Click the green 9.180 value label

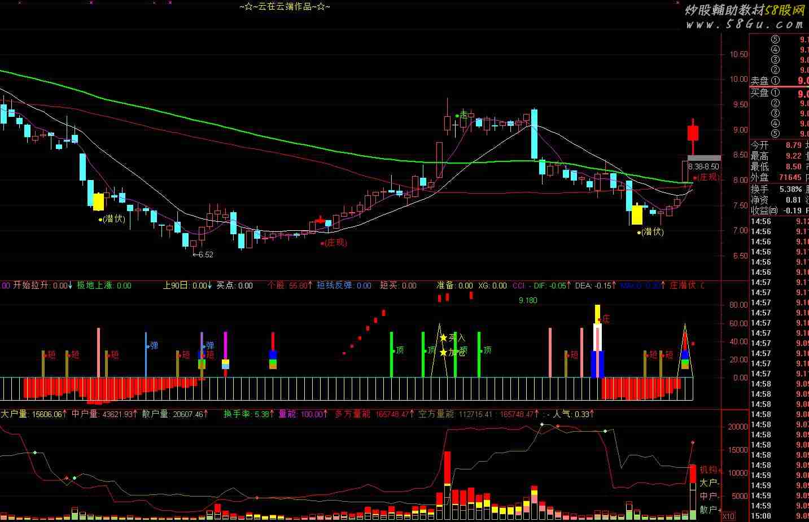coord(528,300)
